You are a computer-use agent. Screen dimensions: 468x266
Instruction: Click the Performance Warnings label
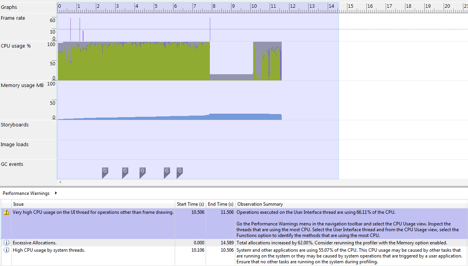(x=26, y=193)
